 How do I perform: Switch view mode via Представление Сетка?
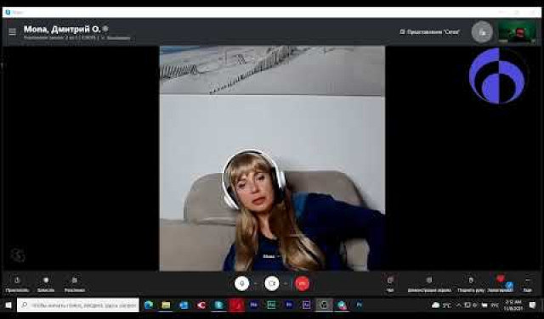pyautogui.click(x=430, y=32)
